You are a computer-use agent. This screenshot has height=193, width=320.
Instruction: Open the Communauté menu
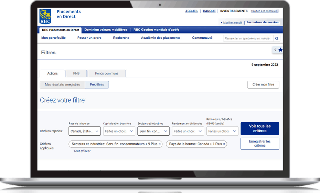(x=202, y=38)
